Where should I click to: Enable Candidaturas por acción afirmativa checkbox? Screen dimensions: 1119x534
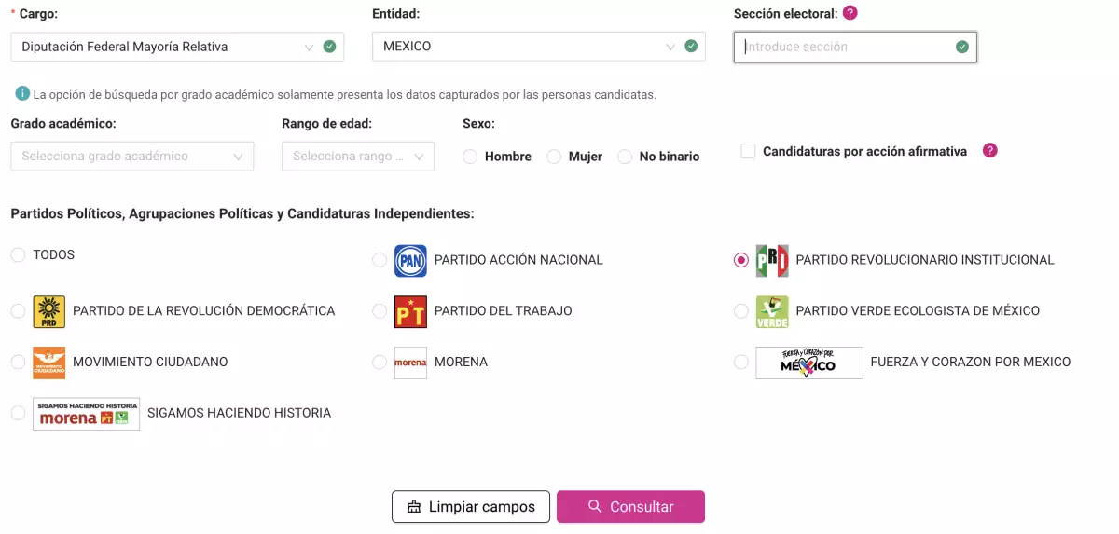point(748,151)
